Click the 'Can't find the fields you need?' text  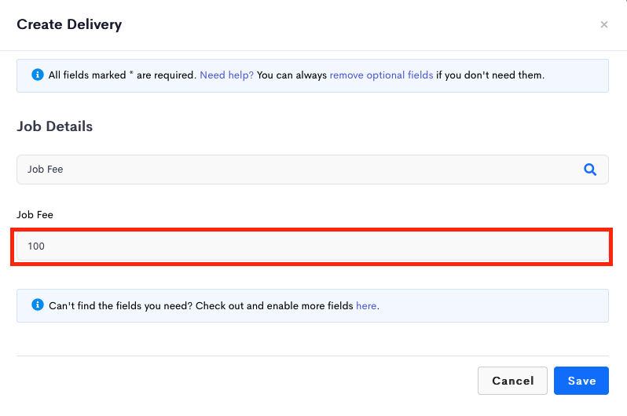click(x=121, y=305)
